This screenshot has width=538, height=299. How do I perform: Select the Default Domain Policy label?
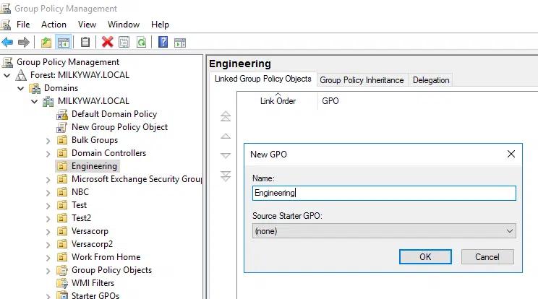[114, 114]
